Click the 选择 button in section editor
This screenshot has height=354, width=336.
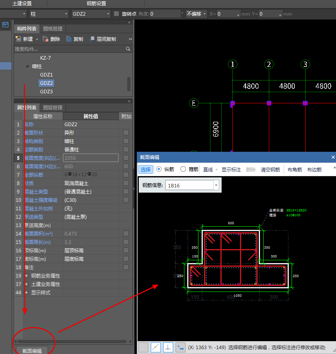(x=146, y=169)
